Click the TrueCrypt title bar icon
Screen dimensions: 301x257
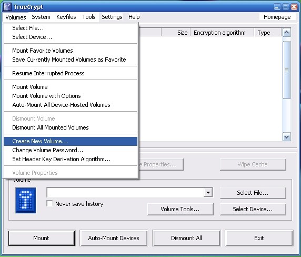7,7
